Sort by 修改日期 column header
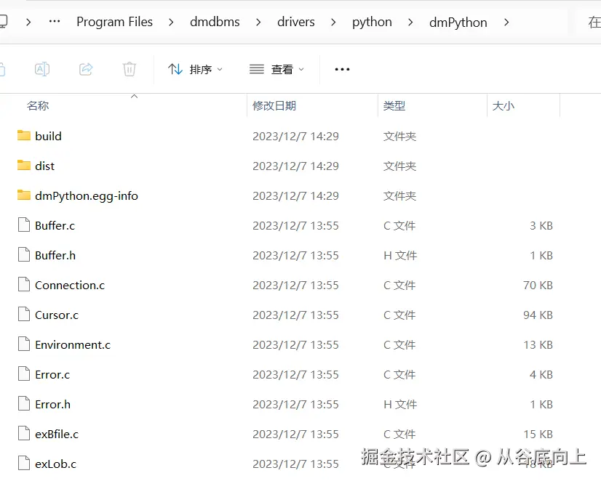 [x=274, y=105]
